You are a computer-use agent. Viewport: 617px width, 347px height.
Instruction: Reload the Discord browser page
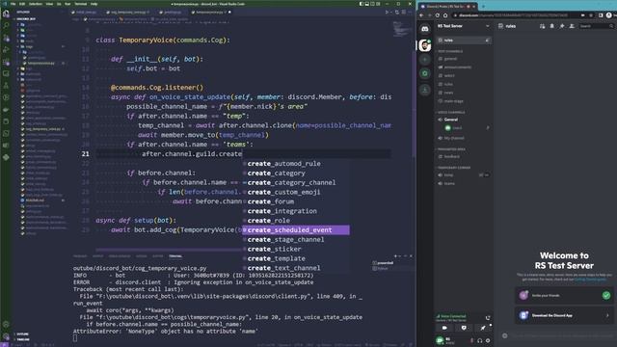click(437, 15)
